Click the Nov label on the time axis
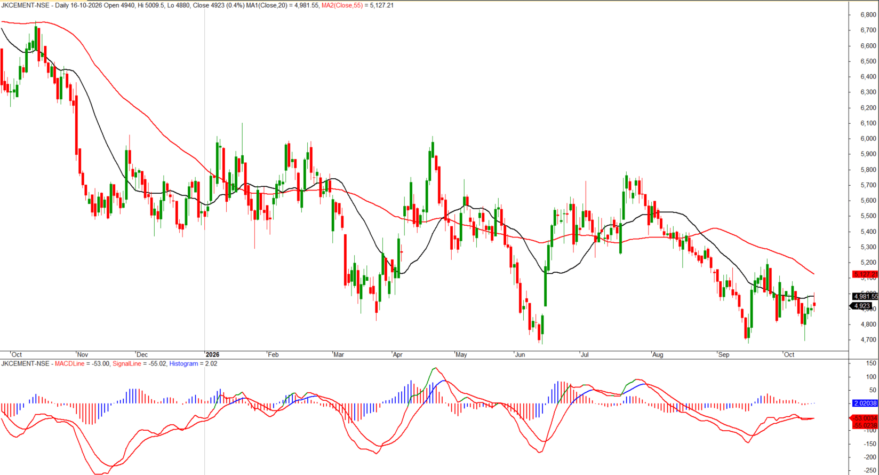Screen dimensions: 879x475 [x=83, y=354]
